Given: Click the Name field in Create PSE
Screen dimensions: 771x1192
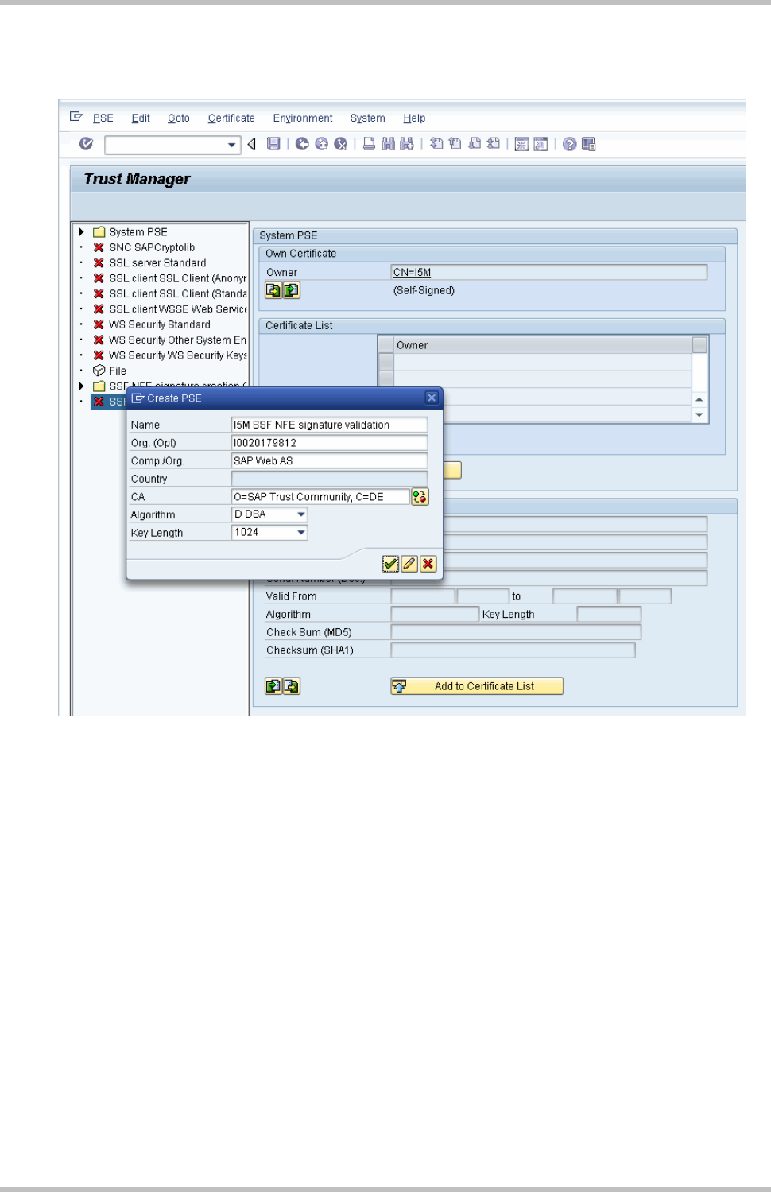Looking at the screenshot, I should [x=330, y=425].
